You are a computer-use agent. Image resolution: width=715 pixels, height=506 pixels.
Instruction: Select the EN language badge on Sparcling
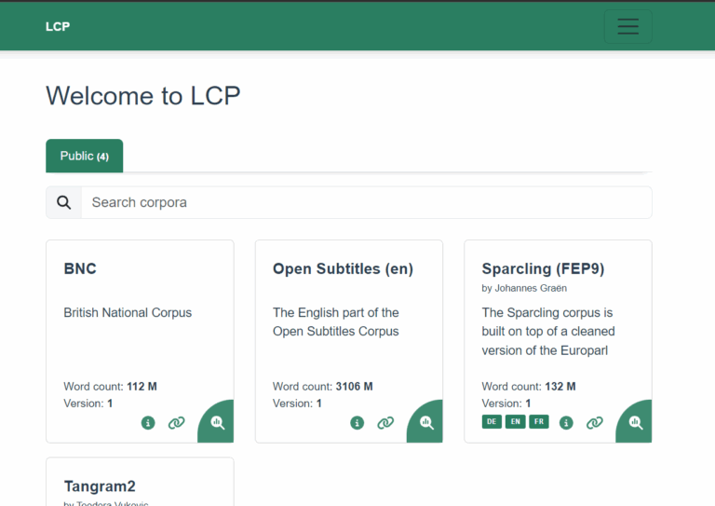[x=515, y=421]
